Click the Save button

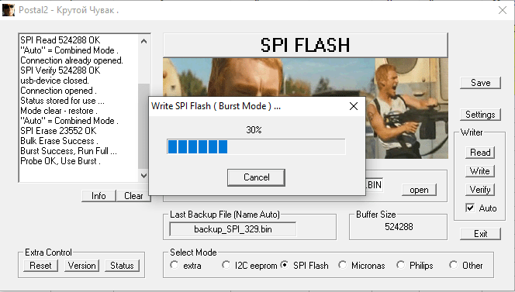pos(481,83)
